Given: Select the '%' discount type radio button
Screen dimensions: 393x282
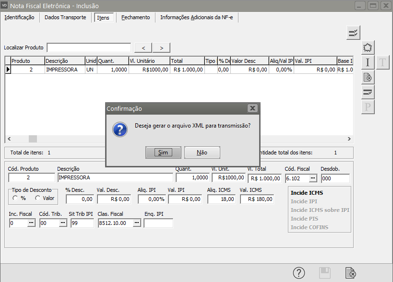Looking at the screenshot, I should (x=16, y=198).
